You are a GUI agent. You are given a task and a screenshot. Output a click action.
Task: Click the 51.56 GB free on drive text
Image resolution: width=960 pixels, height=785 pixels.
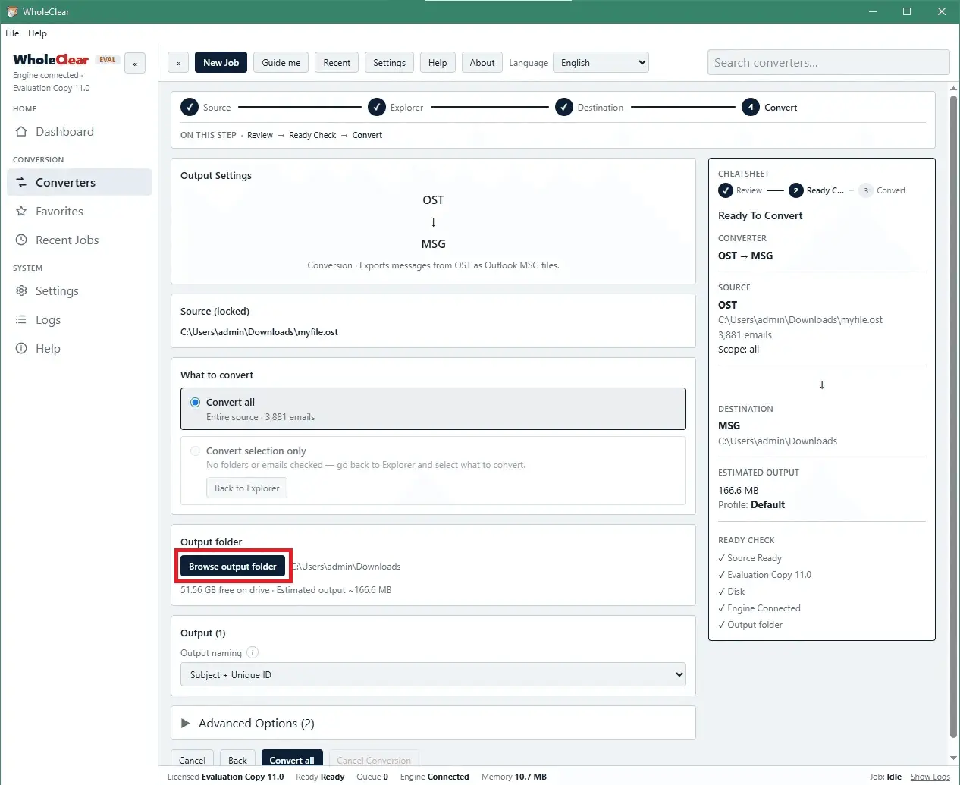[225, 590]
